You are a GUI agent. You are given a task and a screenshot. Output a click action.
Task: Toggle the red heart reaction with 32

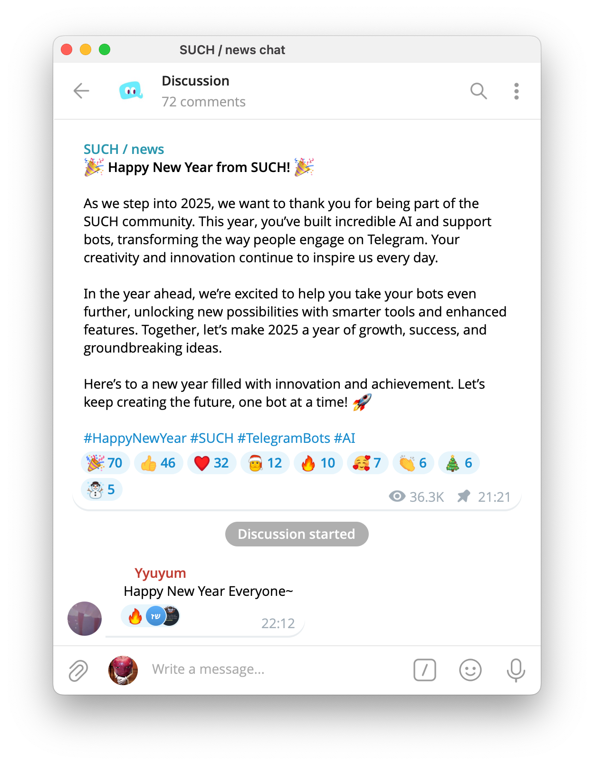[x=212, y=463]
